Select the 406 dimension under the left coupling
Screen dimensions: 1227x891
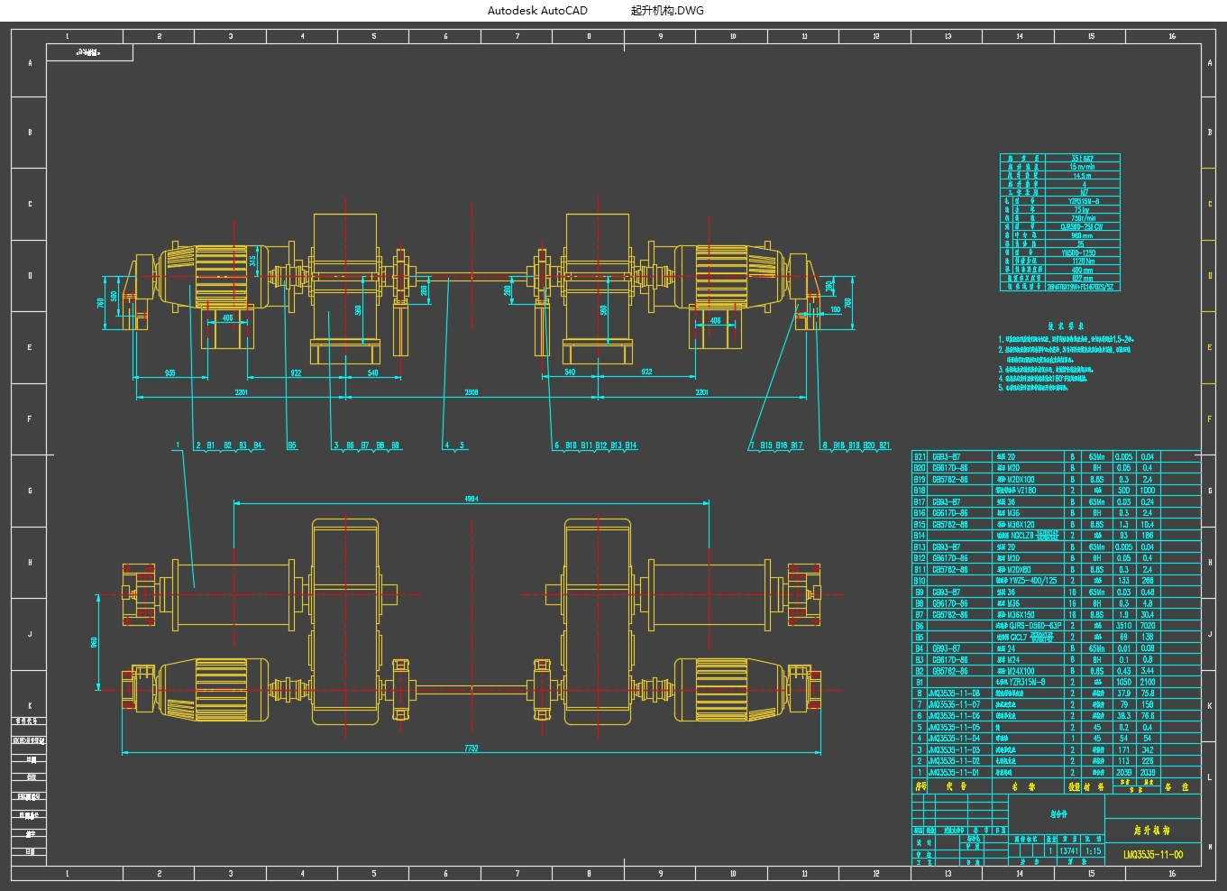pos(229,318)
